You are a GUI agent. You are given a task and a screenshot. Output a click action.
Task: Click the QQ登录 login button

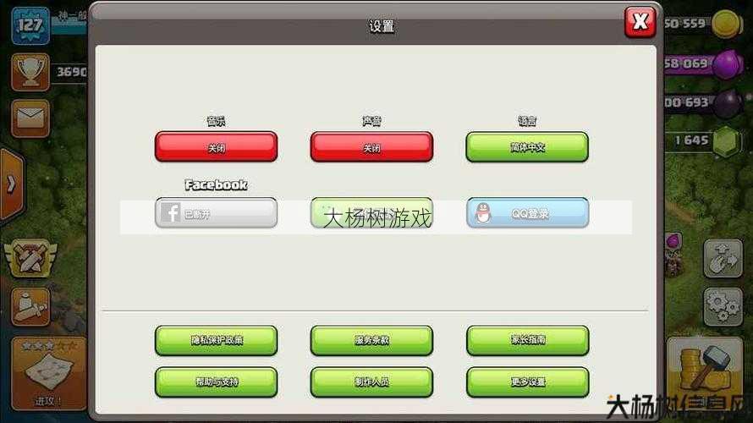tap(527, 212)
